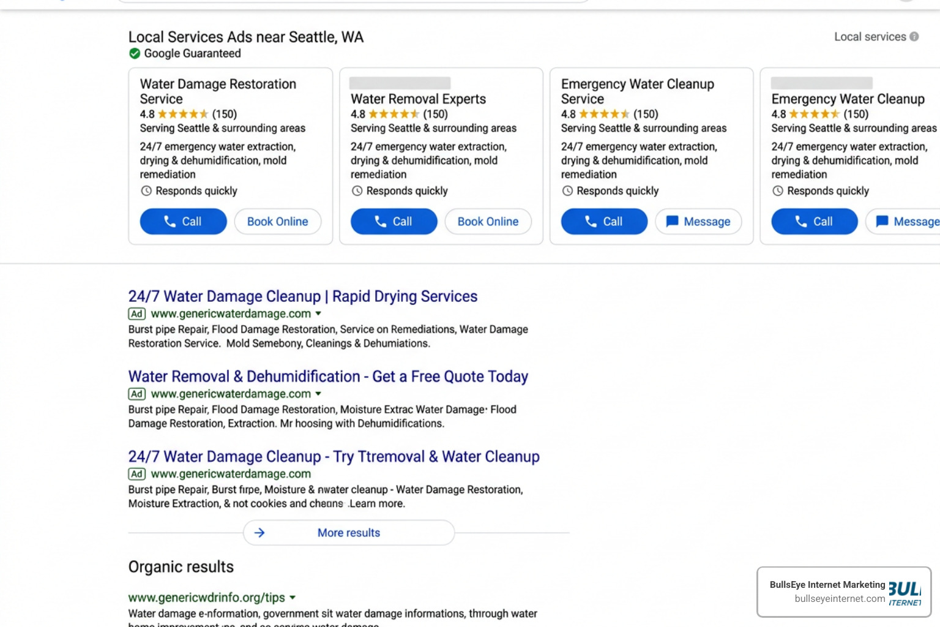940x627 pixels.
Task: Call the Water Removal Experts provider
Action: coord(394,222)
